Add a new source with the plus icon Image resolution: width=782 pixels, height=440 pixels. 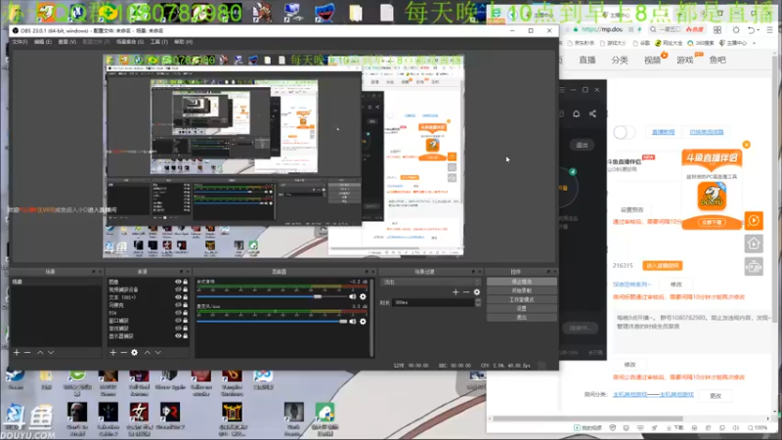pyautogui.click(x=112, y=352)
